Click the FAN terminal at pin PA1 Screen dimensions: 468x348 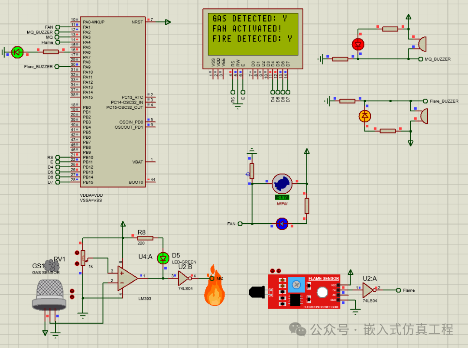pyautogui.click(x=58, y=27)
